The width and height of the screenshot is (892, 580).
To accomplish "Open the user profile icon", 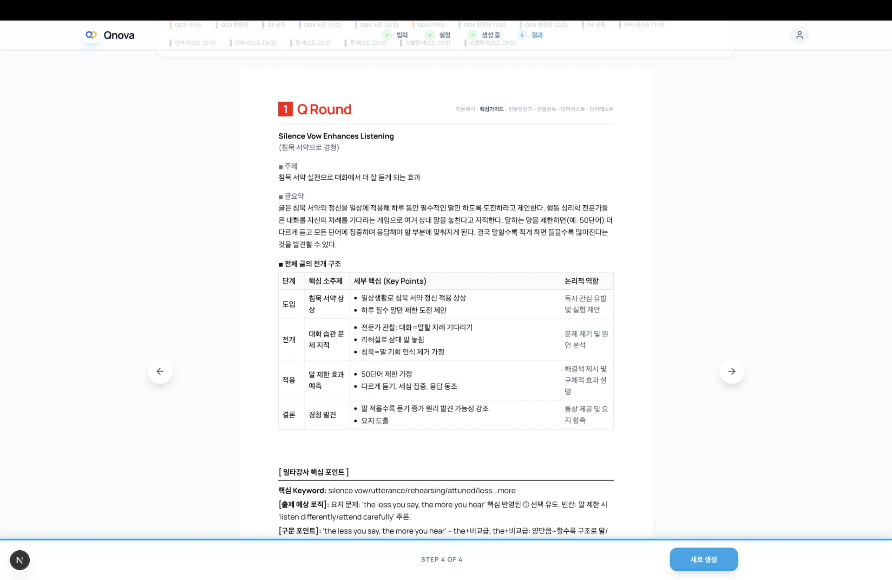I will point(799,35).
